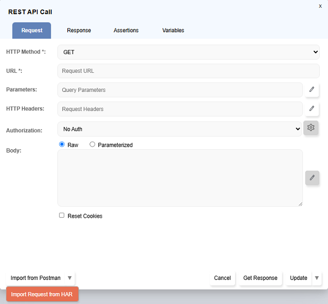
Task: Click inside the Body text area
Action: tap(180, 178)
